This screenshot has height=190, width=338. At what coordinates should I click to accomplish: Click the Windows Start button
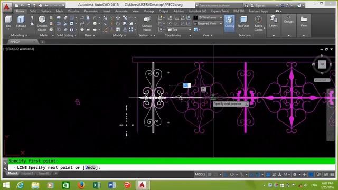[6, 185]
